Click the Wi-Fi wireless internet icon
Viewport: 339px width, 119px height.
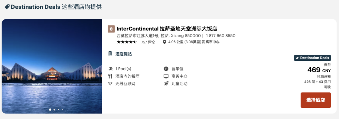[110, 84]
